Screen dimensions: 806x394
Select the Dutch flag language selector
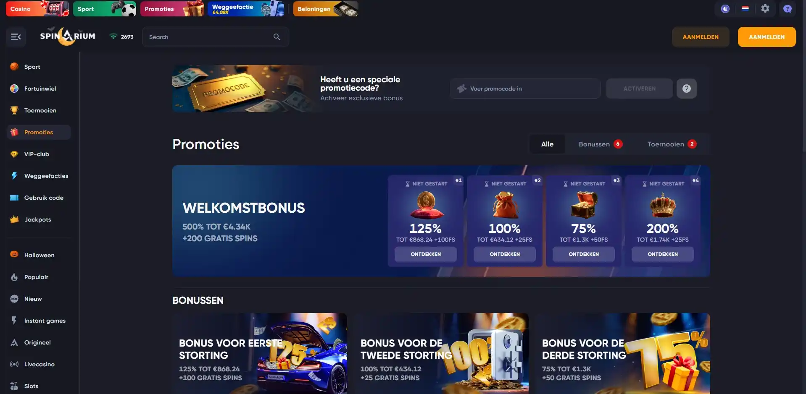[745, 8]
